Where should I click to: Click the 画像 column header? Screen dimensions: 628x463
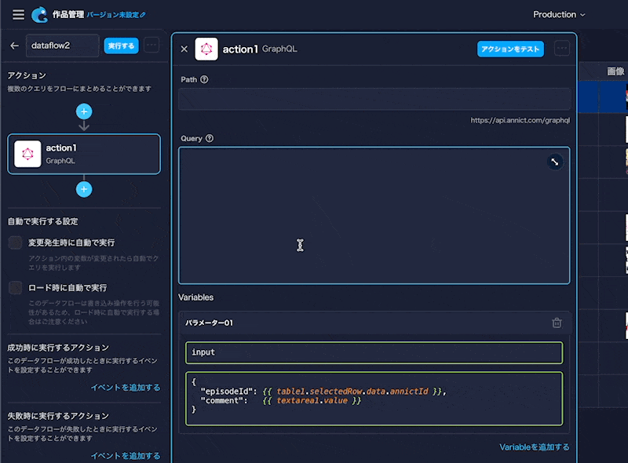[x=615, y=71]
